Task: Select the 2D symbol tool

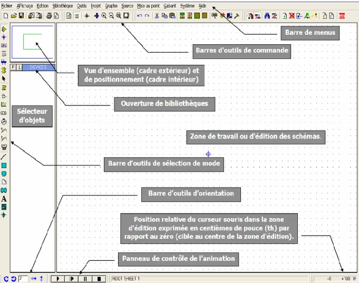Action: 4,207
